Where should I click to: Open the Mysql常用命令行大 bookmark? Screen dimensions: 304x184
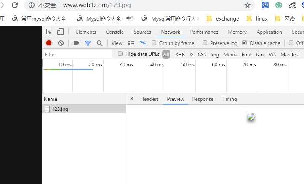coord(170,19)
